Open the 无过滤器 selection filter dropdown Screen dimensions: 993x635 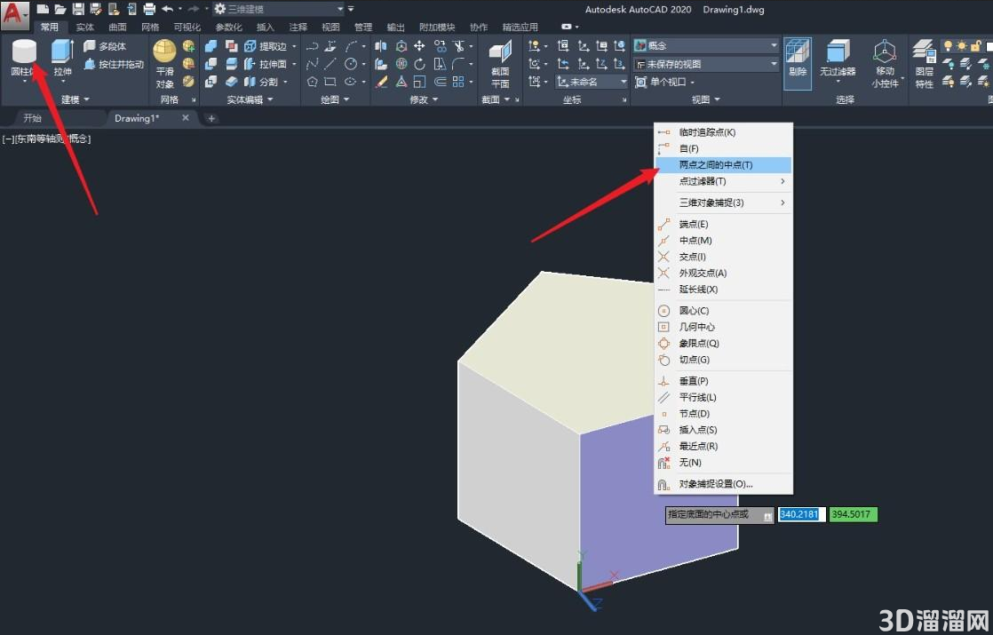(x=838, y=63)
